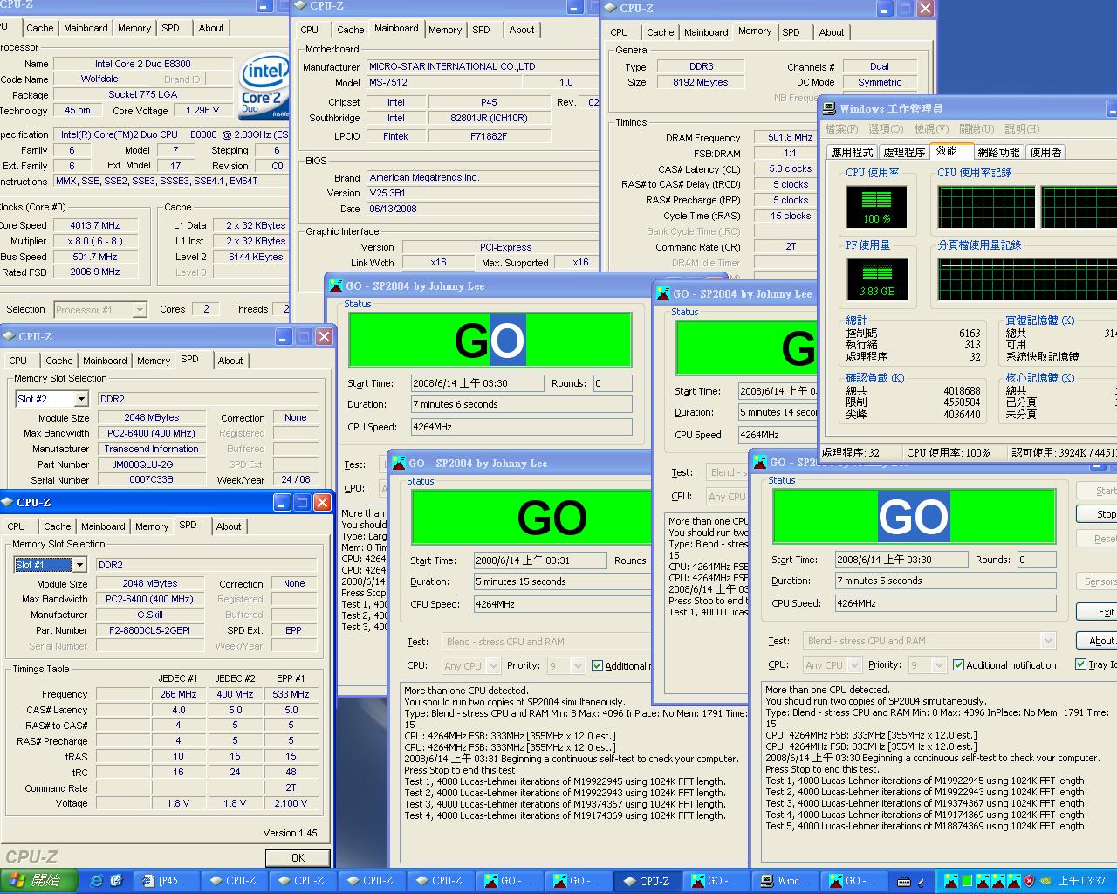Open the Slot #1 memory slot dropdown
The image size is (1117, 894).
(x=79, y=565)
